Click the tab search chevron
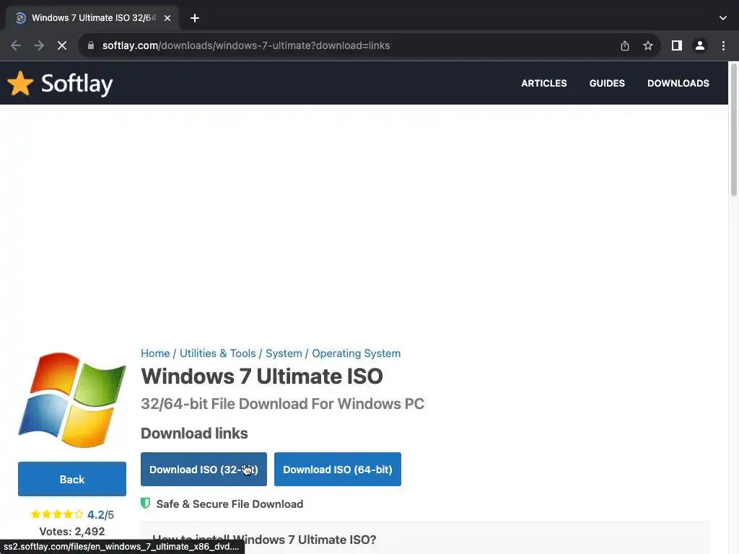This screenshot has height=554, width=739. tap(723, 18)
